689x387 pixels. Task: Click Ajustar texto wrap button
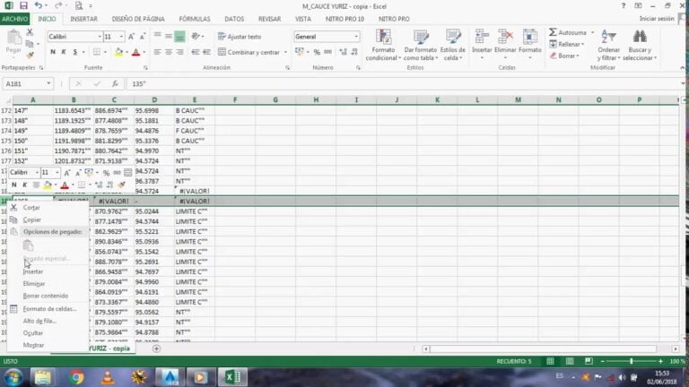pos(240,37)
